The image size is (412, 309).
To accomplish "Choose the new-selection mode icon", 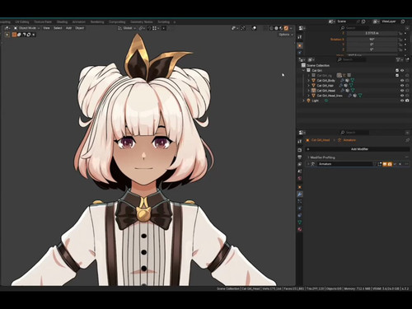I will (14, 35).
